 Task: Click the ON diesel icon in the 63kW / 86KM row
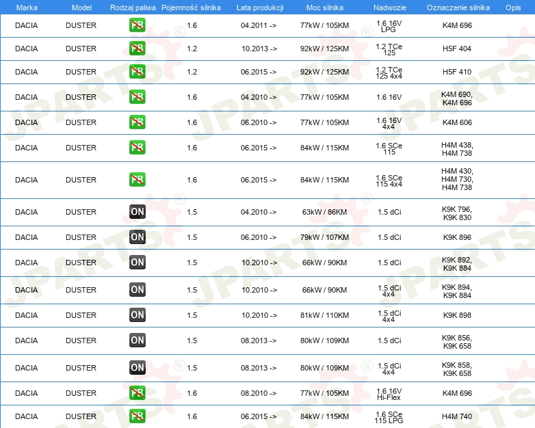click(x=137, y=212)
